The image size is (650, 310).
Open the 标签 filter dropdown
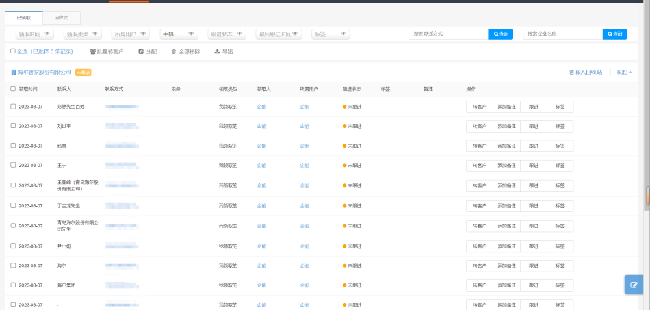(330, 34)
